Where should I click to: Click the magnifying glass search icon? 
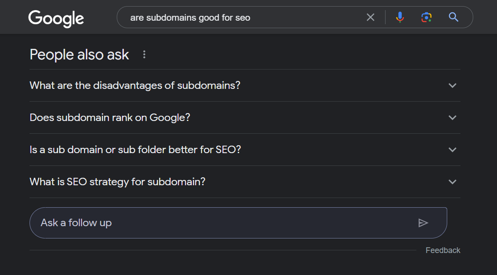(453, 17)
